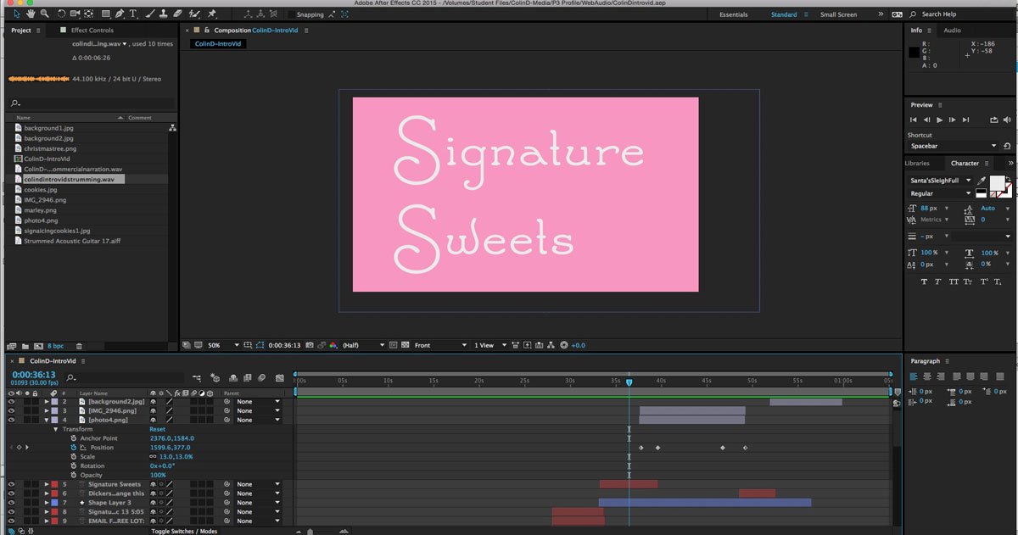The width and height of the screenshot is (1018, 535).
Task: Click the text fill color swatch
Action: point(997,183)
